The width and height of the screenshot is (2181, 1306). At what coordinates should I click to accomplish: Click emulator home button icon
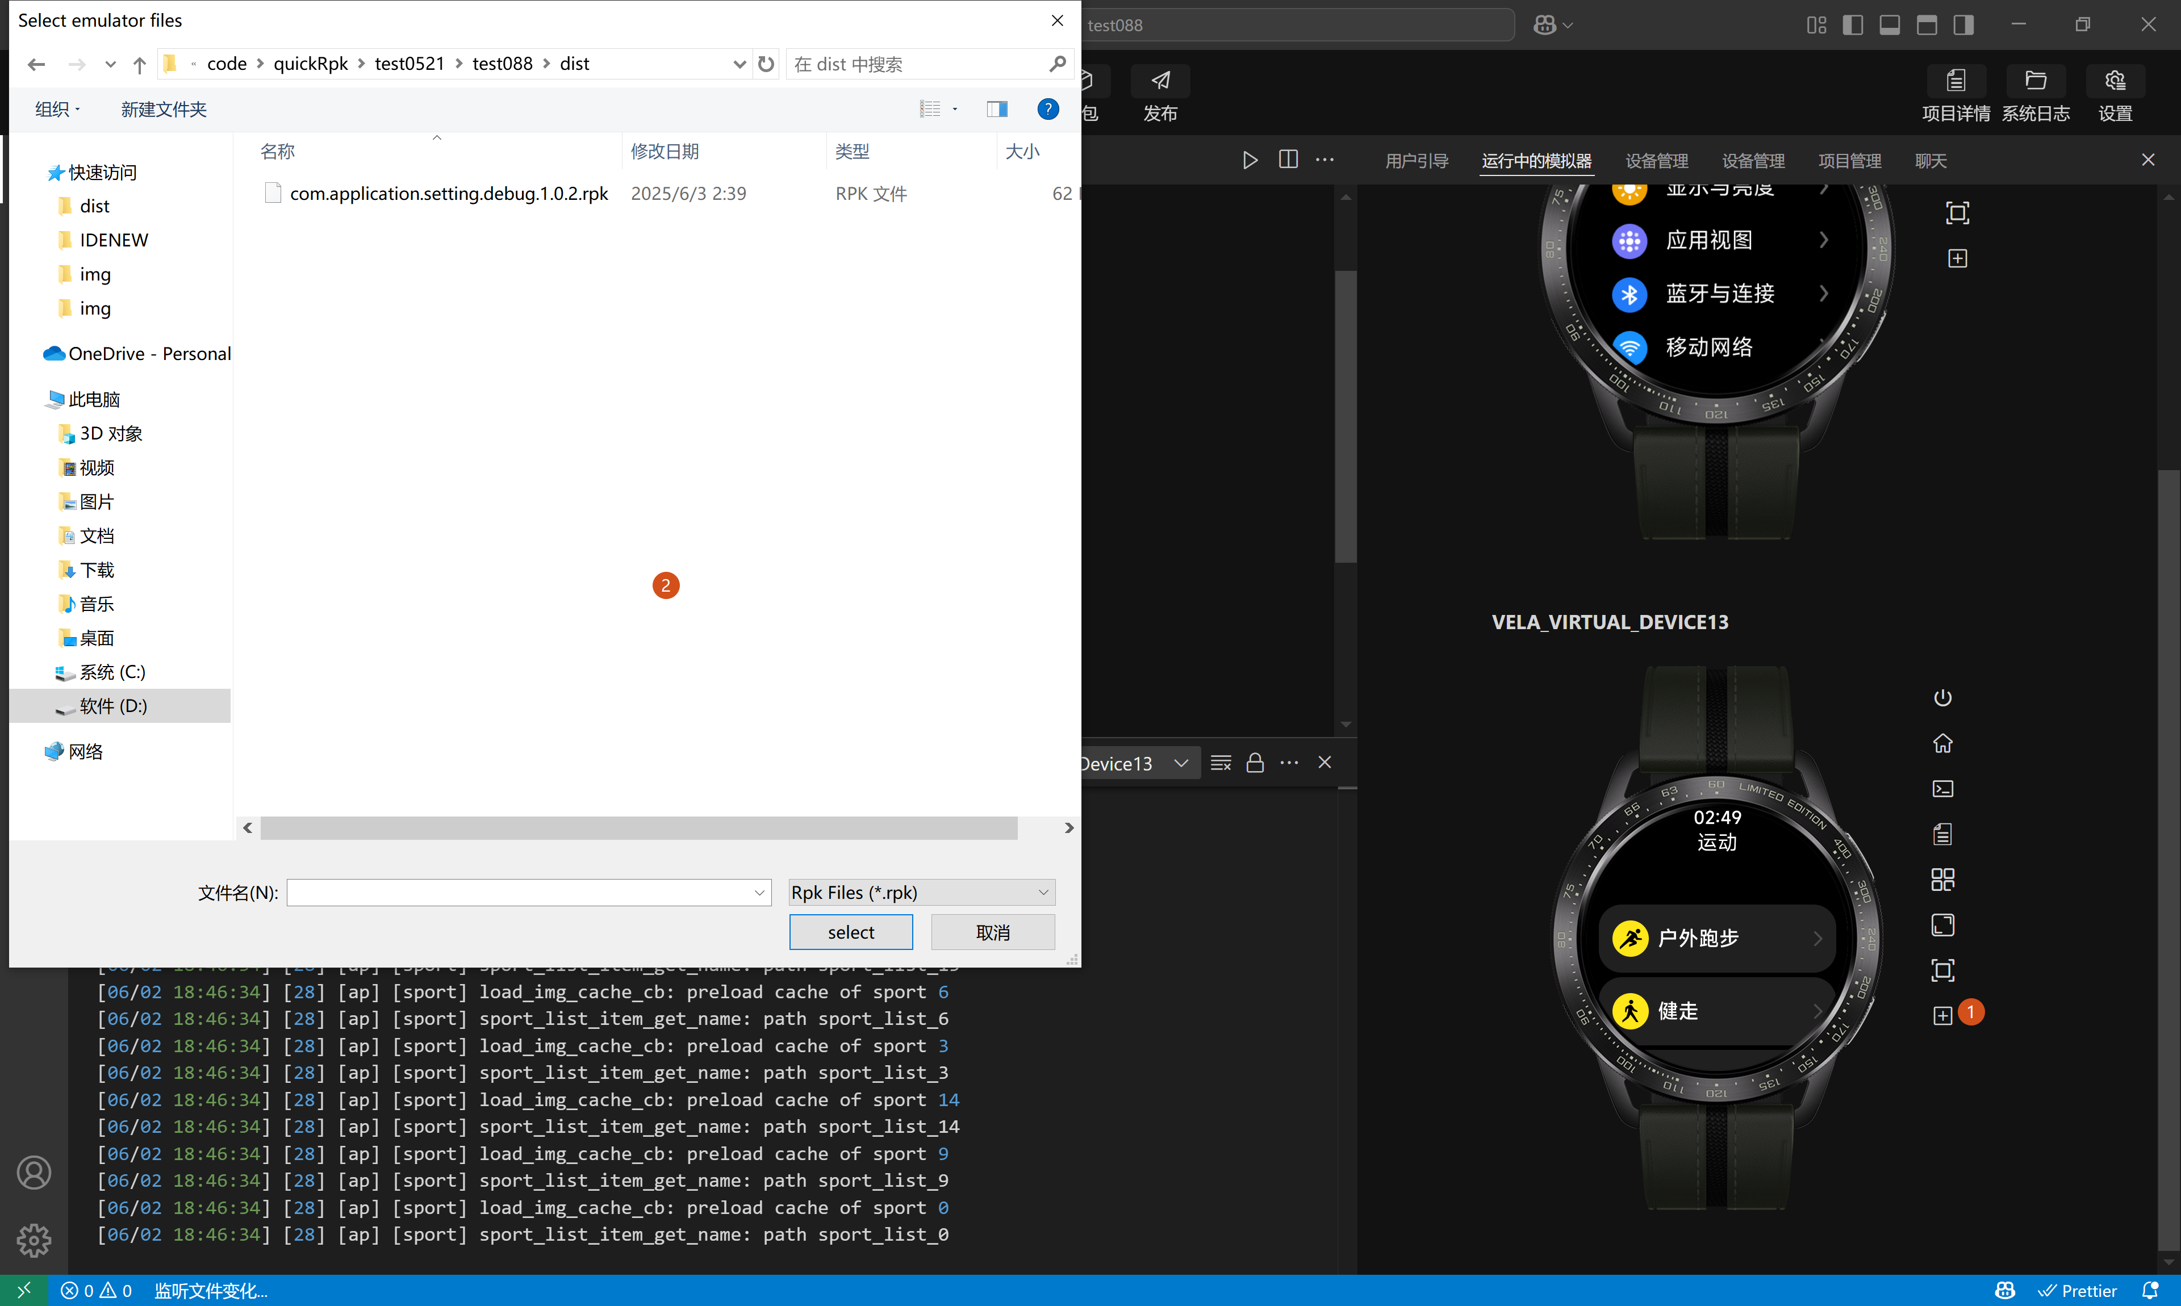pos(1942,744)
